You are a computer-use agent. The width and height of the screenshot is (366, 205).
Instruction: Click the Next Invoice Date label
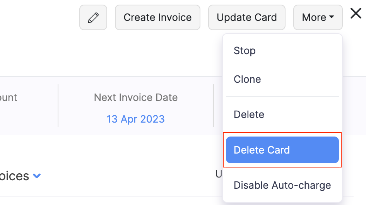(135, 97)
